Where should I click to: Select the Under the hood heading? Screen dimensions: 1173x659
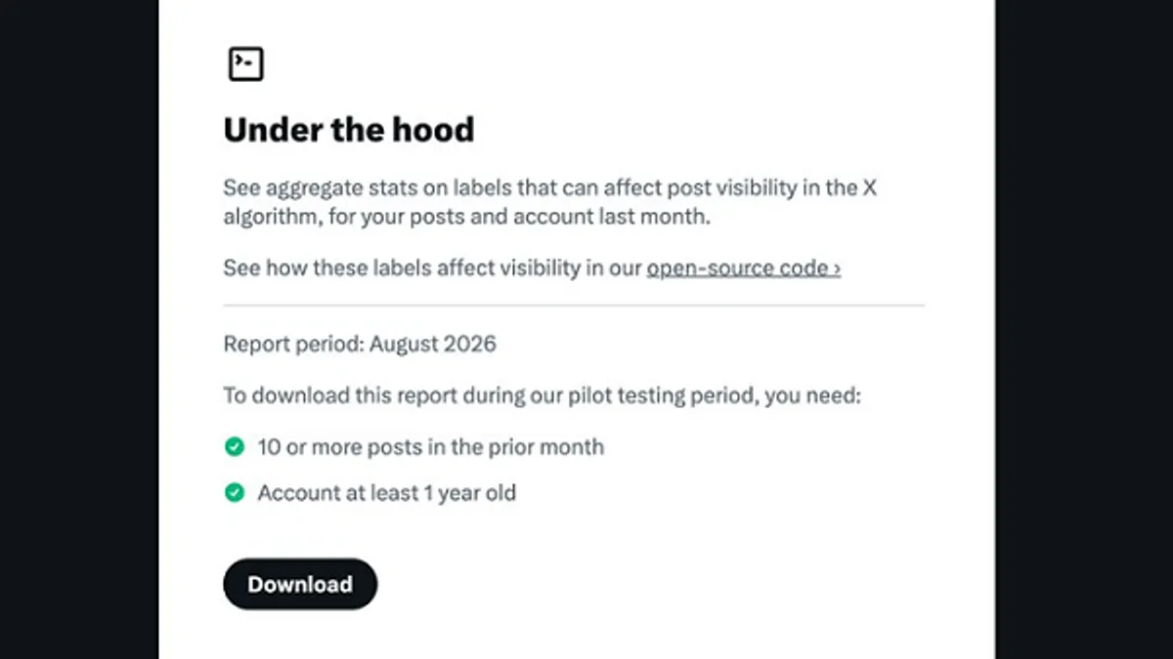coord(349,129)
